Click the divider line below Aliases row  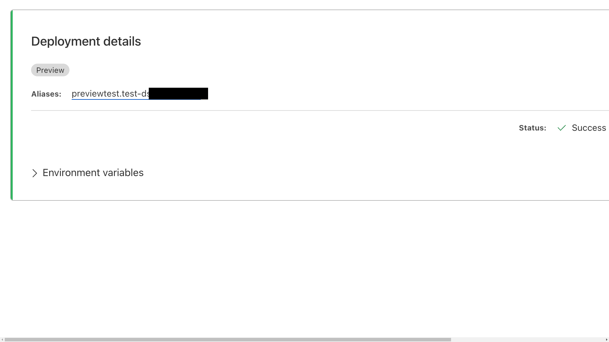(320, 111)
